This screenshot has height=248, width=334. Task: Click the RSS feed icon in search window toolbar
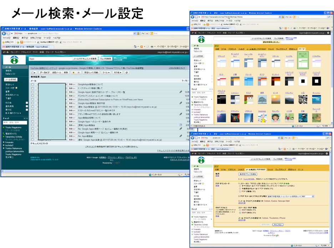tap(141, 47)
